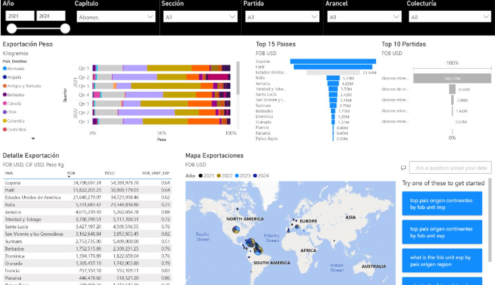Click the Q&A suggestions panel scrollbar
The height and width of the screenshot is (285, 495).
[x=490, y=220]
